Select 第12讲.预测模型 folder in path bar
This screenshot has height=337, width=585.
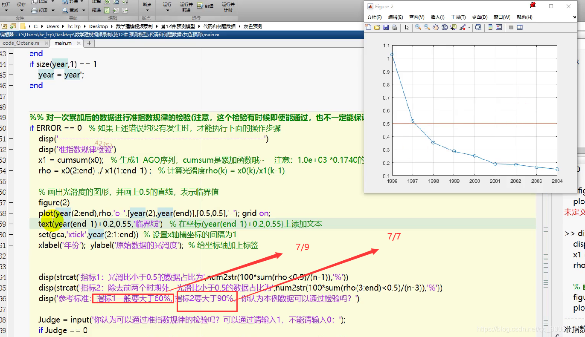(x=178, y=26)
